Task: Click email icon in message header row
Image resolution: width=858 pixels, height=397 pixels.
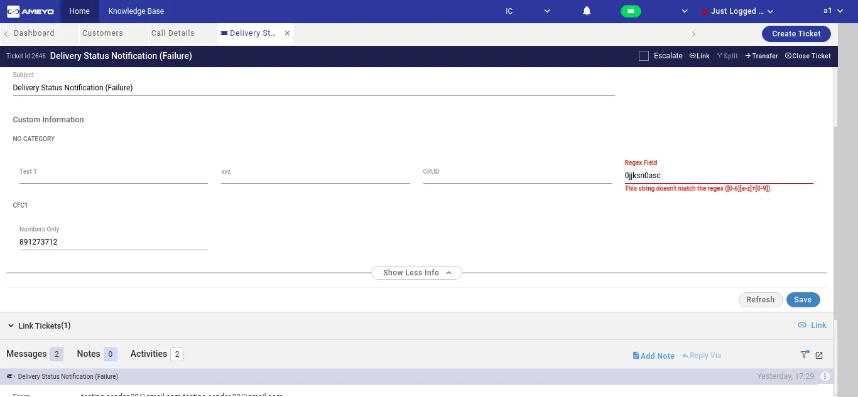Action: coord(11,376)
